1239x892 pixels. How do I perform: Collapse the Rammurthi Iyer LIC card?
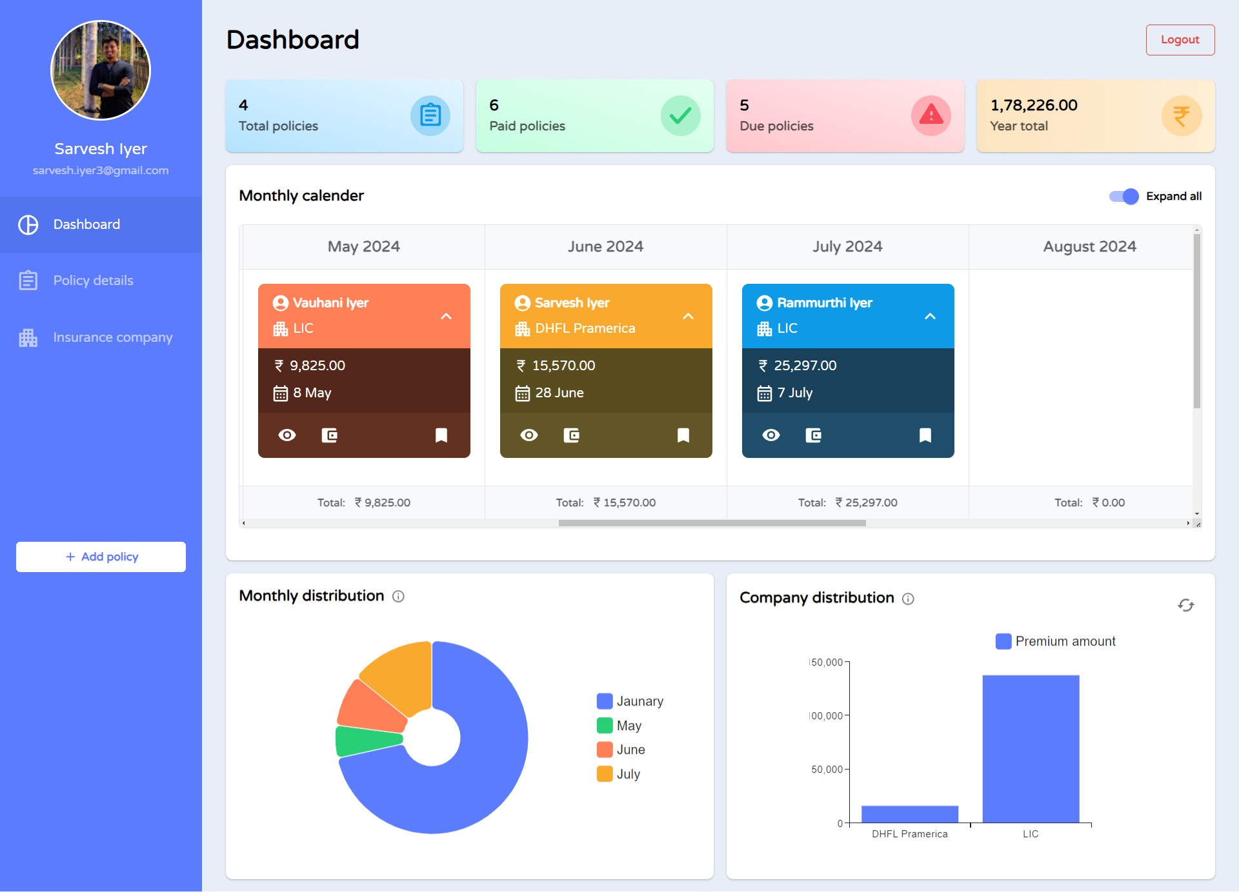click(x=930, y=316)
